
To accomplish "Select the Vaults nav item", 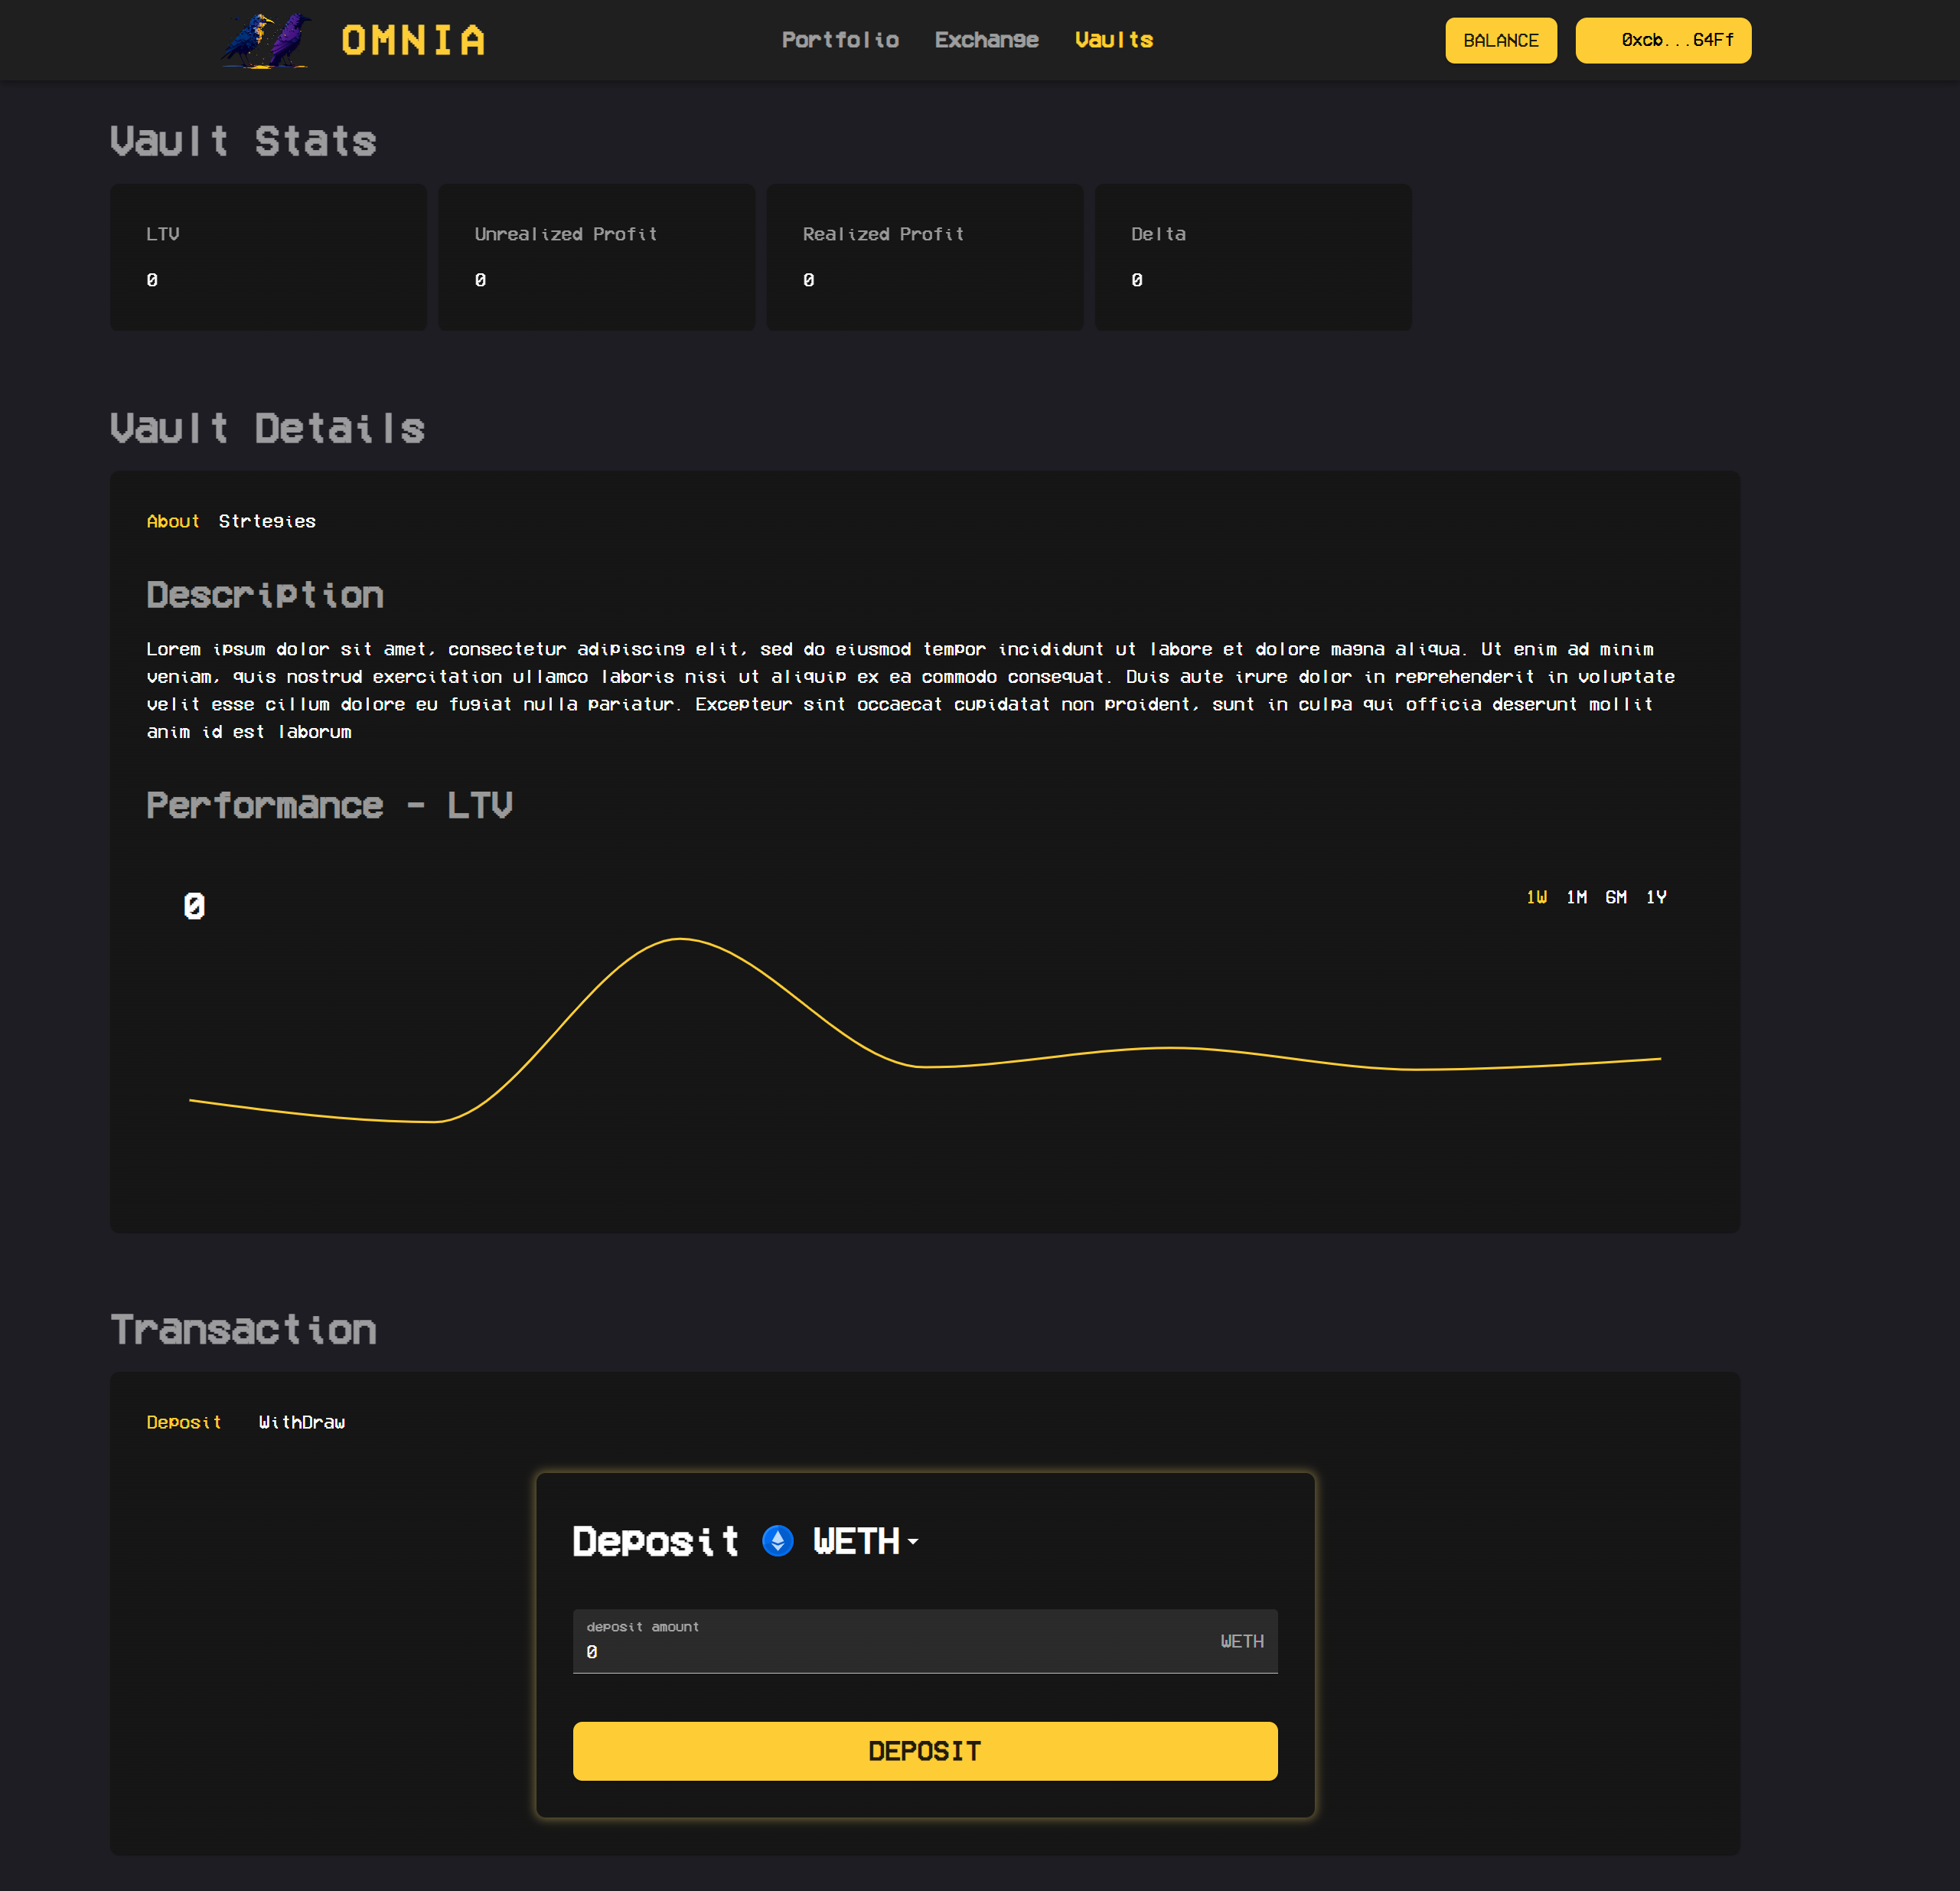I will coord(1113,40).
